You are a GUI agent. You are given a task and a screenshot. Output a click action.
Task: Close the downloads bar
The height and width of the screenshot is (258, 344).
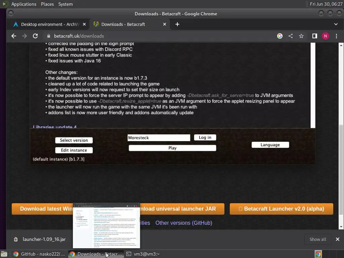[x=337, y=239]
